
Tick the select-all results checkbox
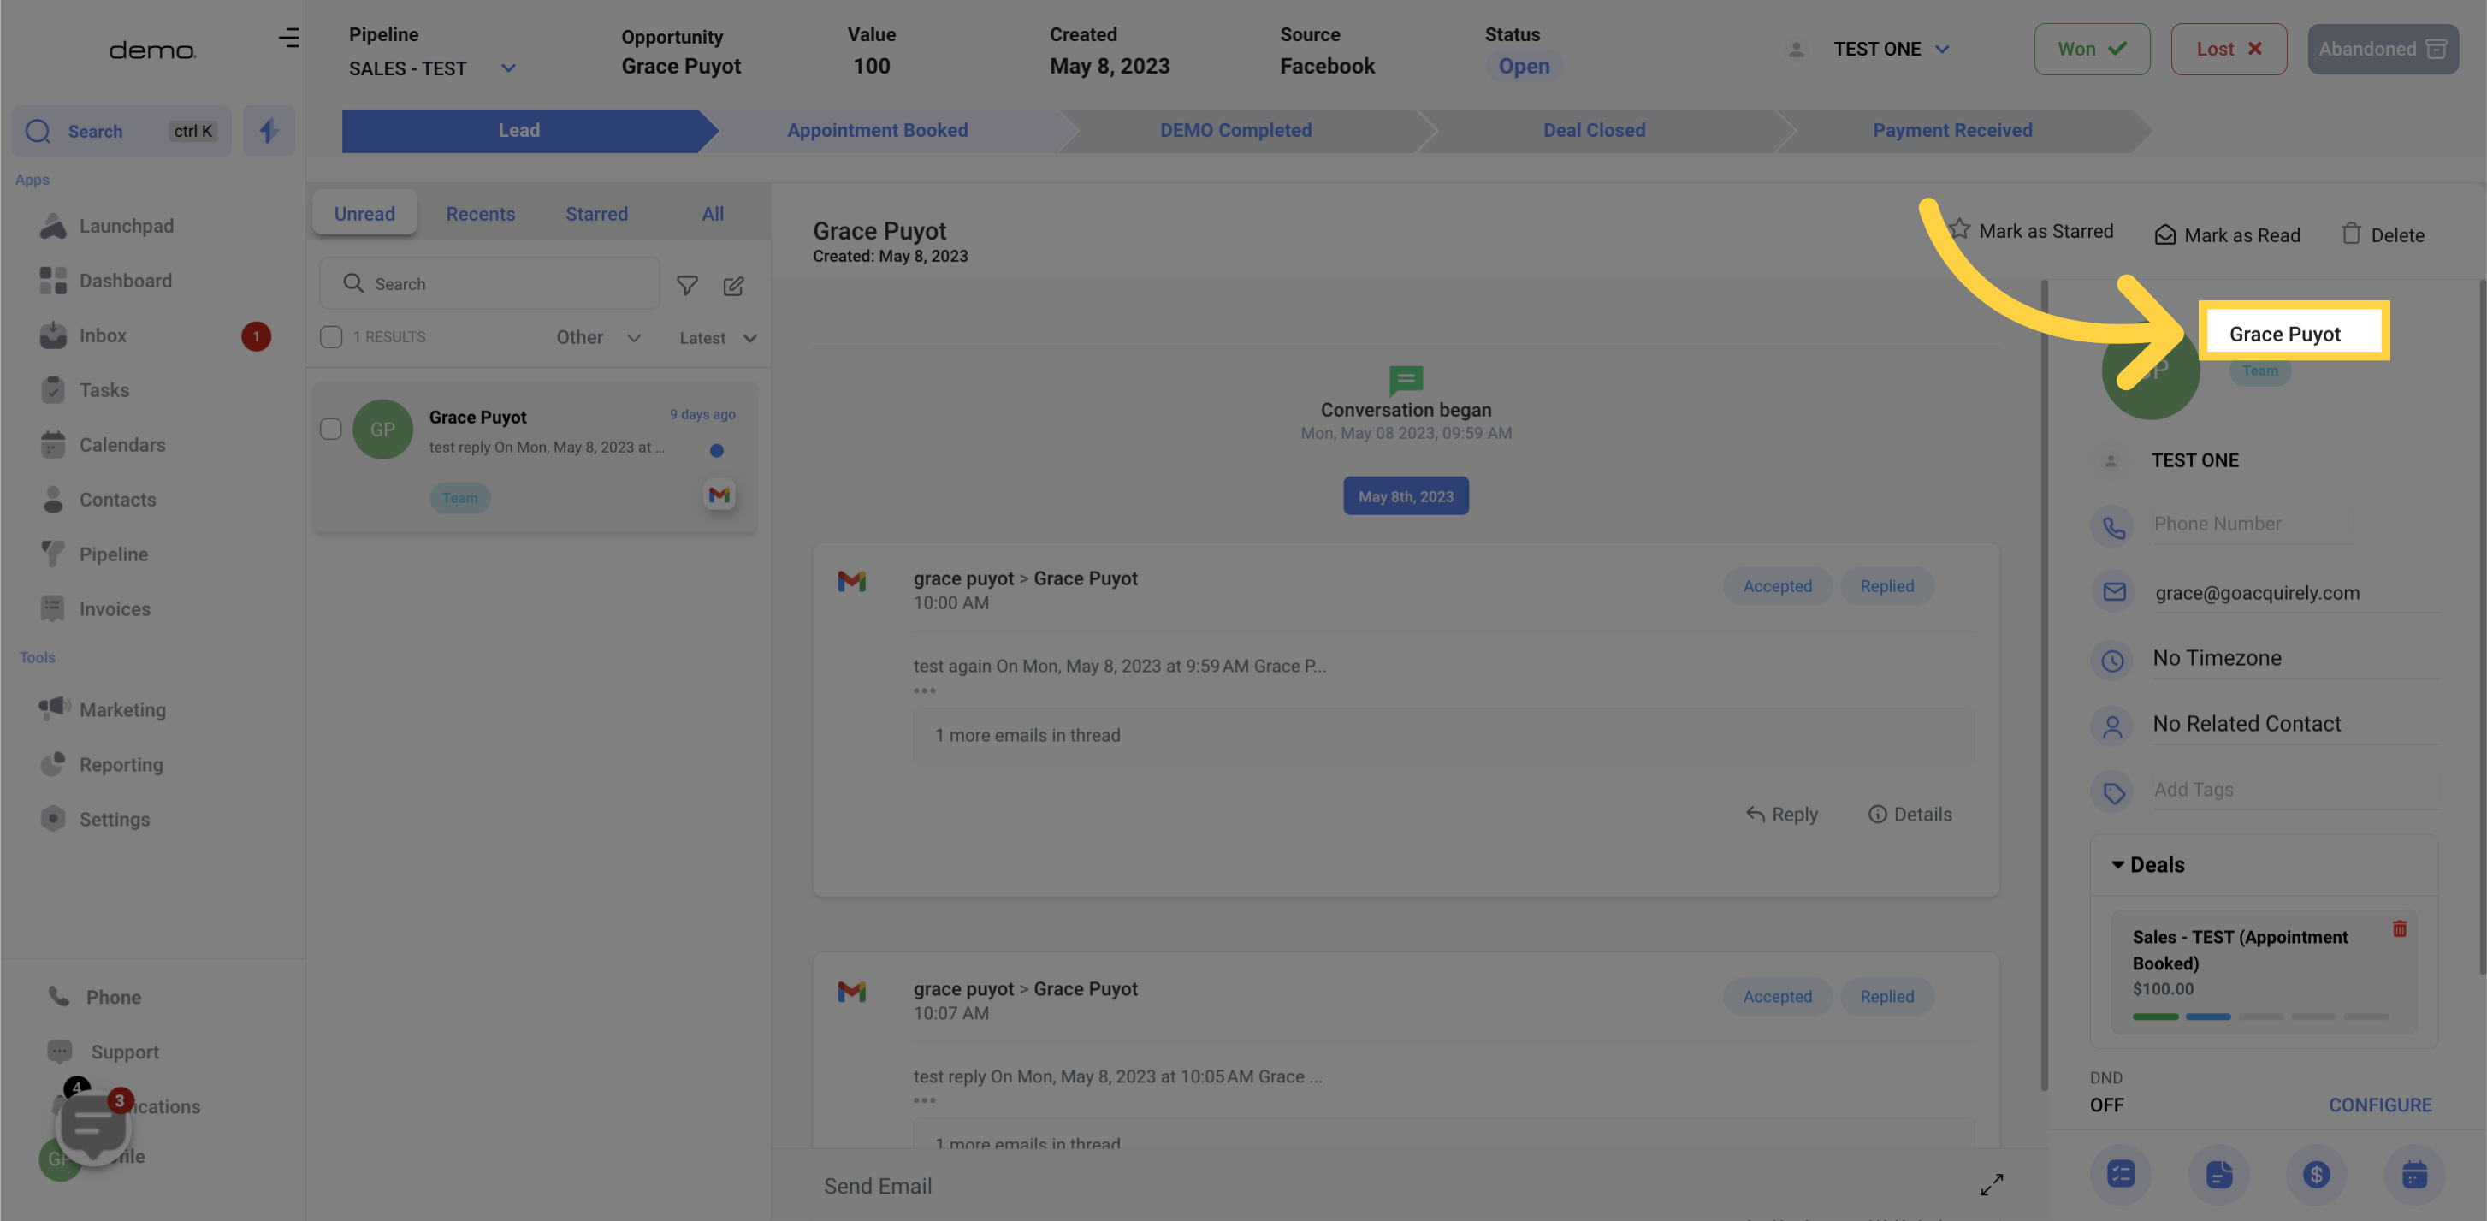331,337
